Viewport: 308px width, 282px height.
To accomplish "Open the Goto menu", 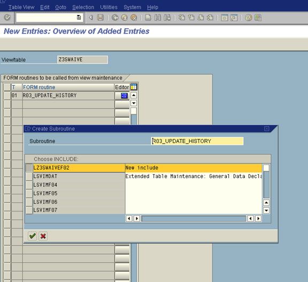I will (x=60, y=7).
